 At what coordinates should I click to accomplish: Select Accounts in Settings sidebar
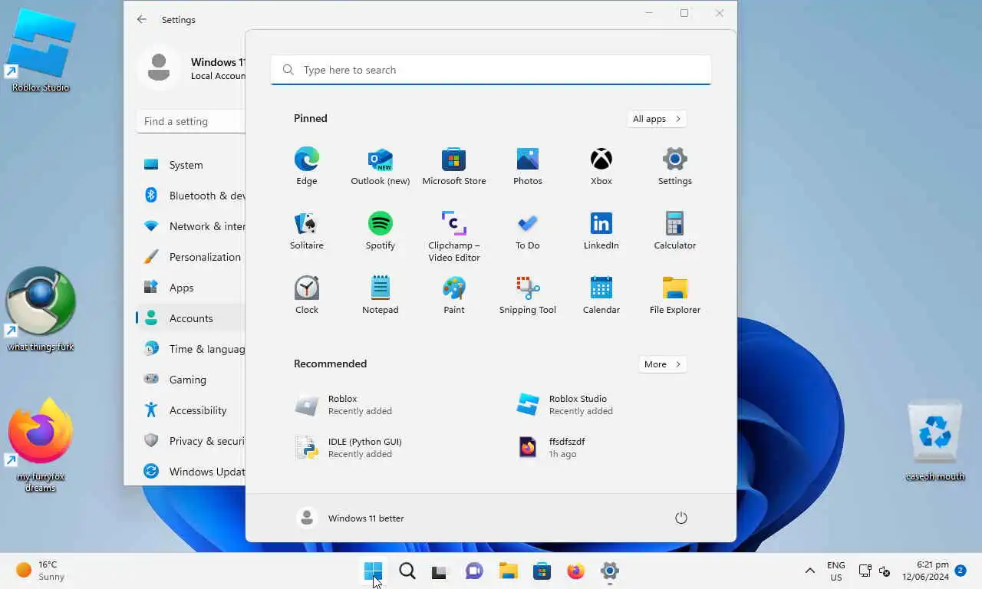pos(191,318)
